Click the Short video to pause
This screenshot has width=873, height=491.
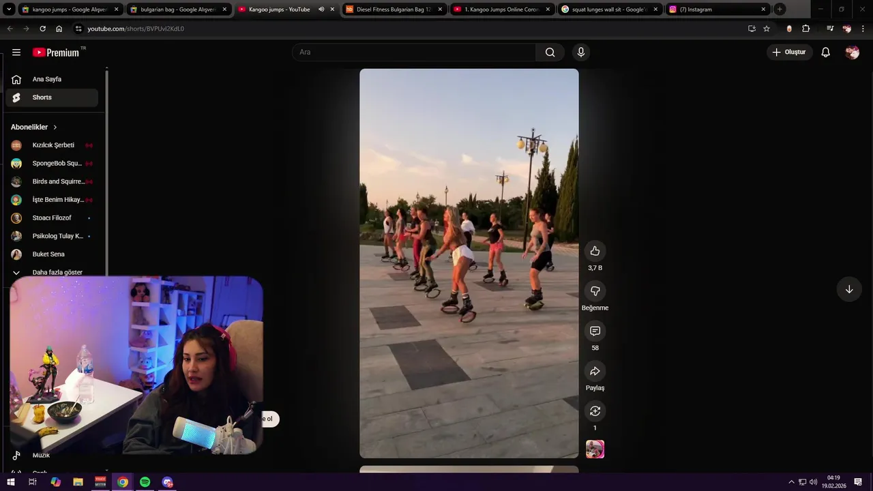[x=469, y=263]
